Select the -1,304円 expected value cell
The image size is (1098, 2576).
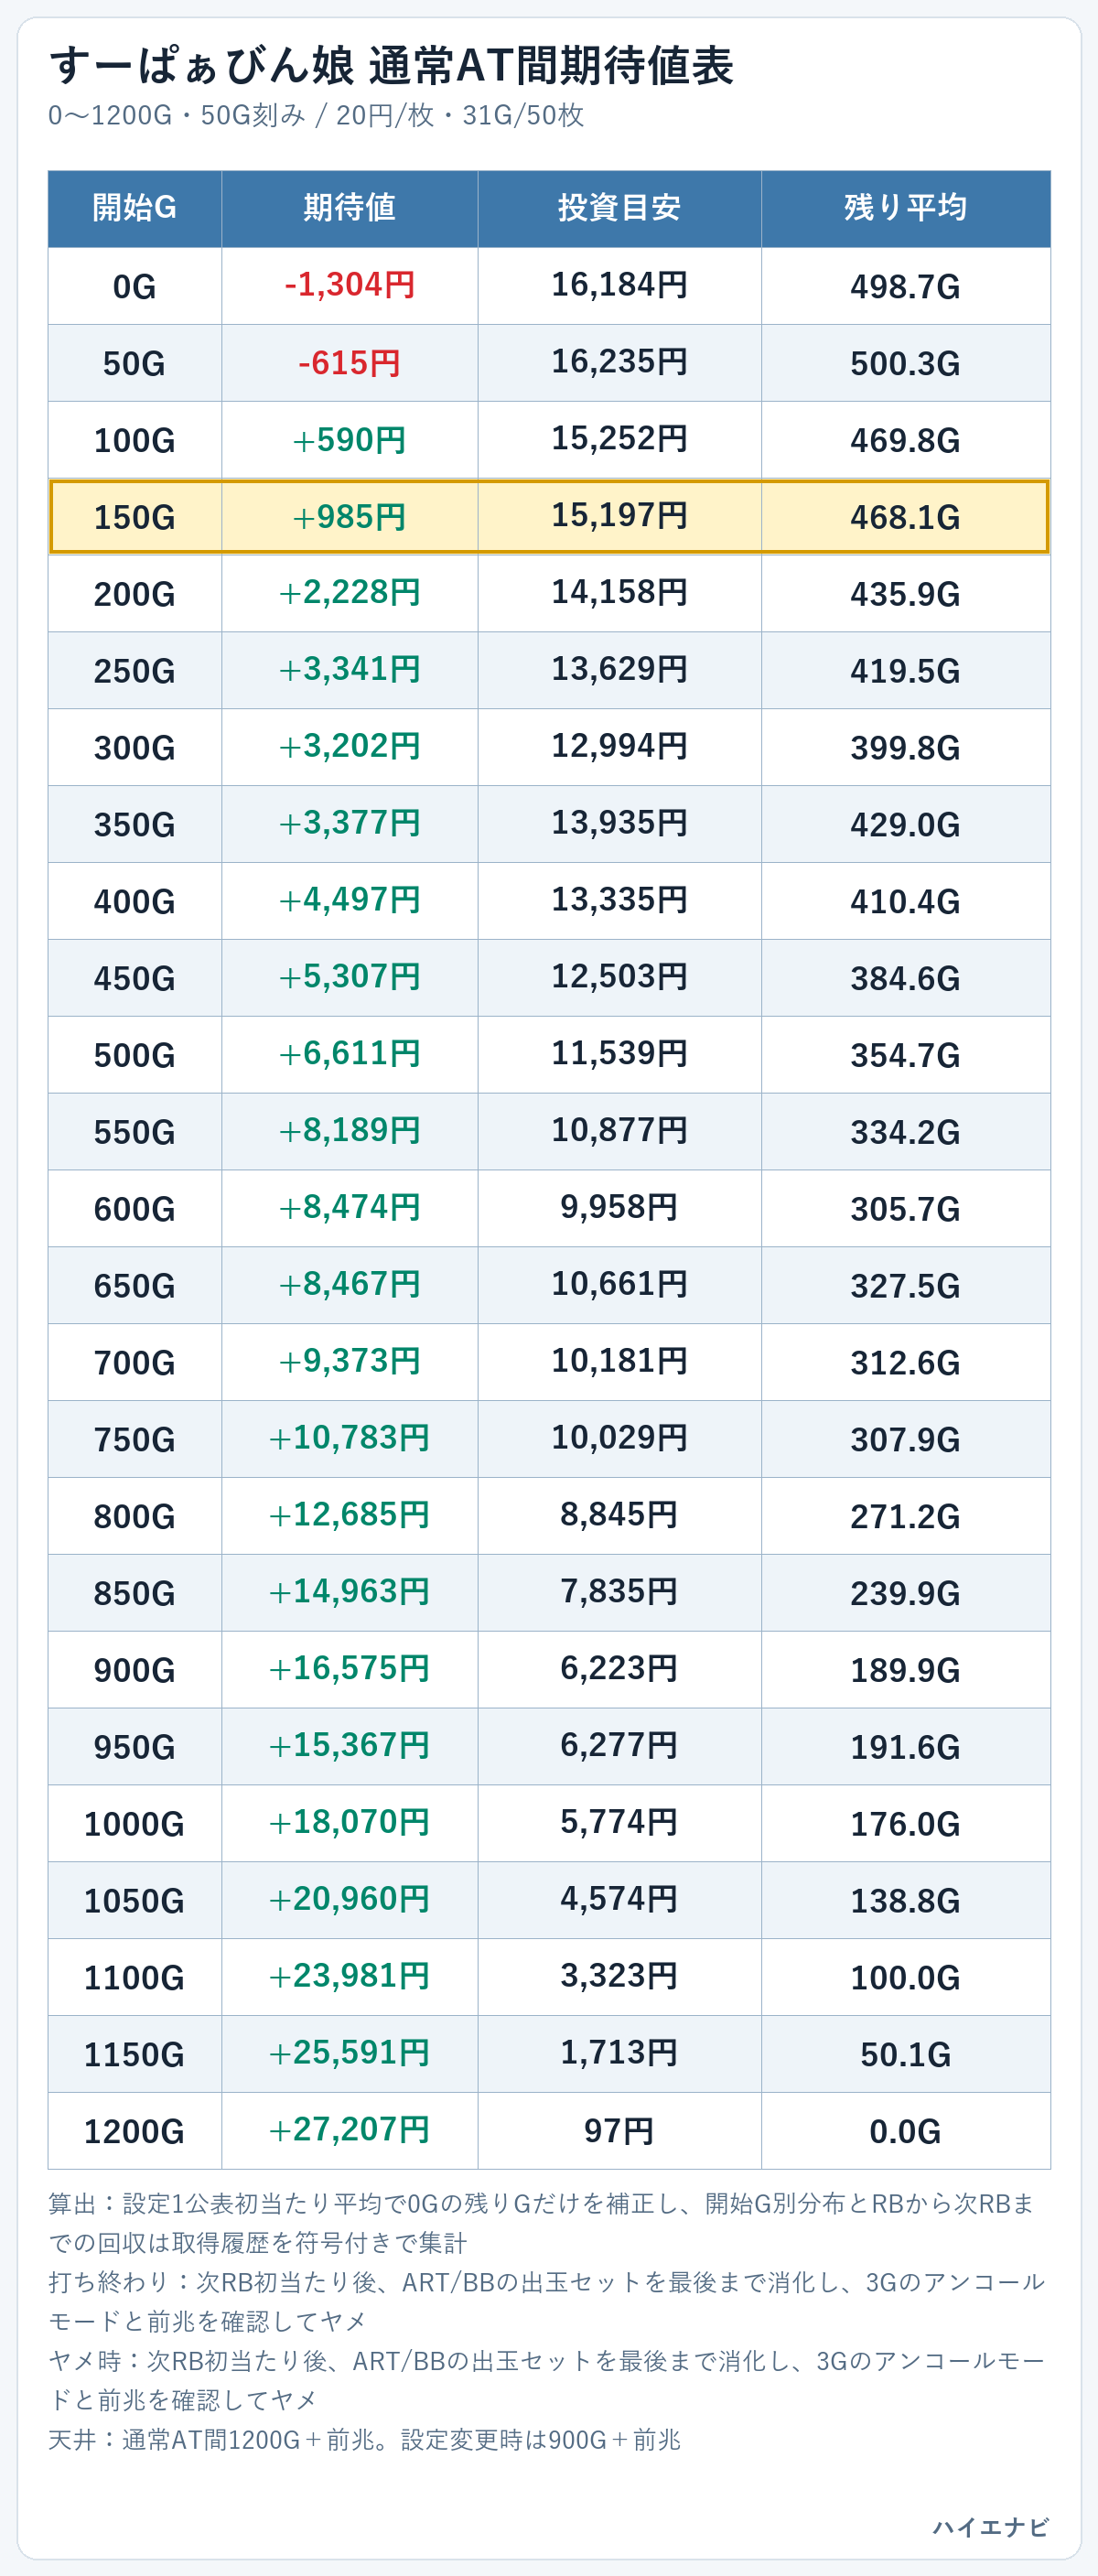(x=350, y=286)
